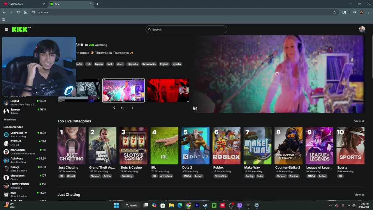Click the djeyesha tag

click(x=133, y=64)
